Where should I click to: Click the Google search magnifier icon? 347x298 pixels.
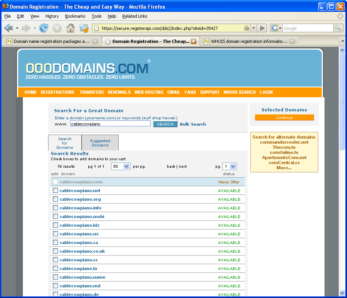338,28
